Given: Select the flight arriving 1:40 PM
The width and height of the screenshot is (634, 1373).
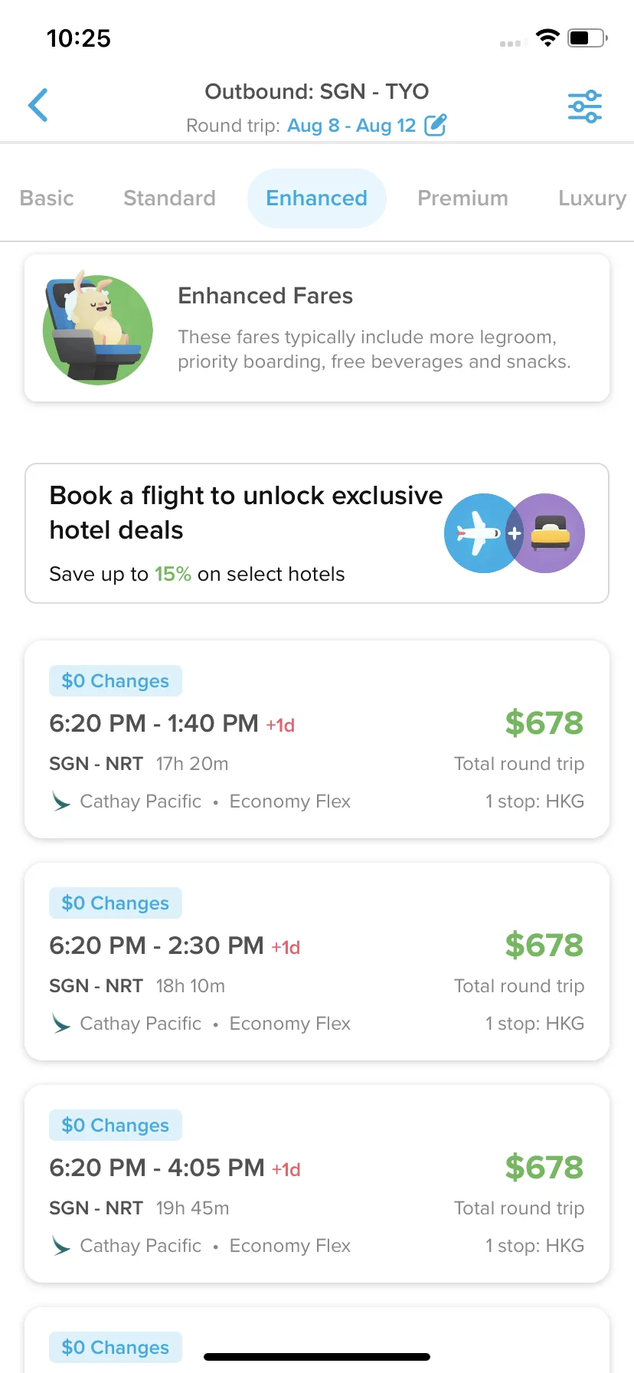Looking at the screenshot, I should 317,739.
